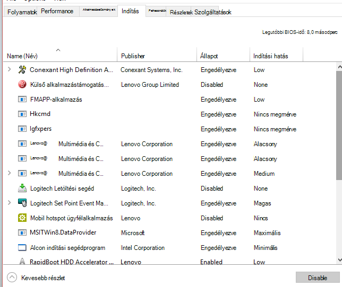Click Nincs megmérve in the Hkcmd row
The image size is (342, 287).
275,114
